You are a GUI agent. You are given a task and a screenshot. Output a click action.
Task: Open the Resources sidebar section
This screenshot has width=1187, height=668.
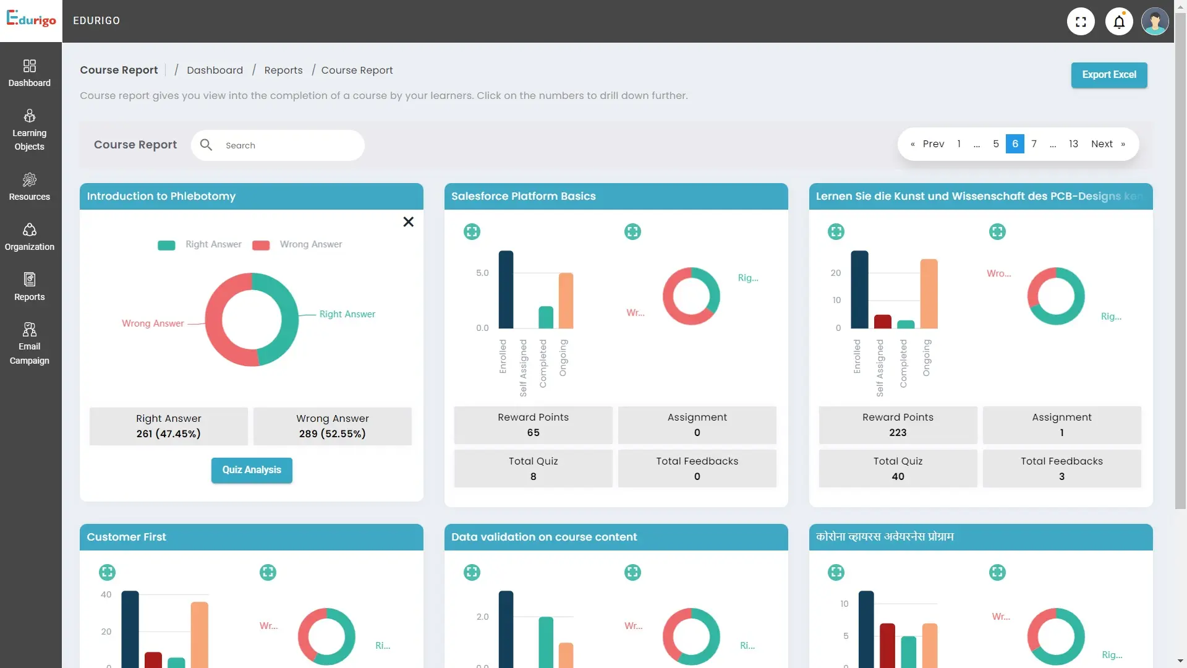pyautogui.click(x=30, y=187)
